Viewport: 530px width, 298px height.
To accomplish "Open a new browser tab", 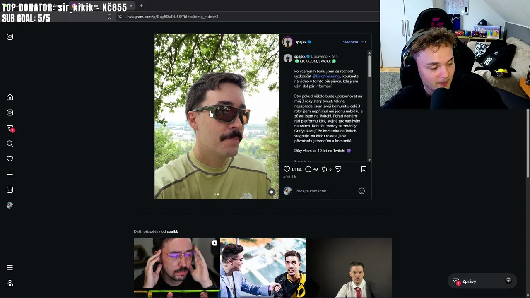I will click(x=141, y=5).
